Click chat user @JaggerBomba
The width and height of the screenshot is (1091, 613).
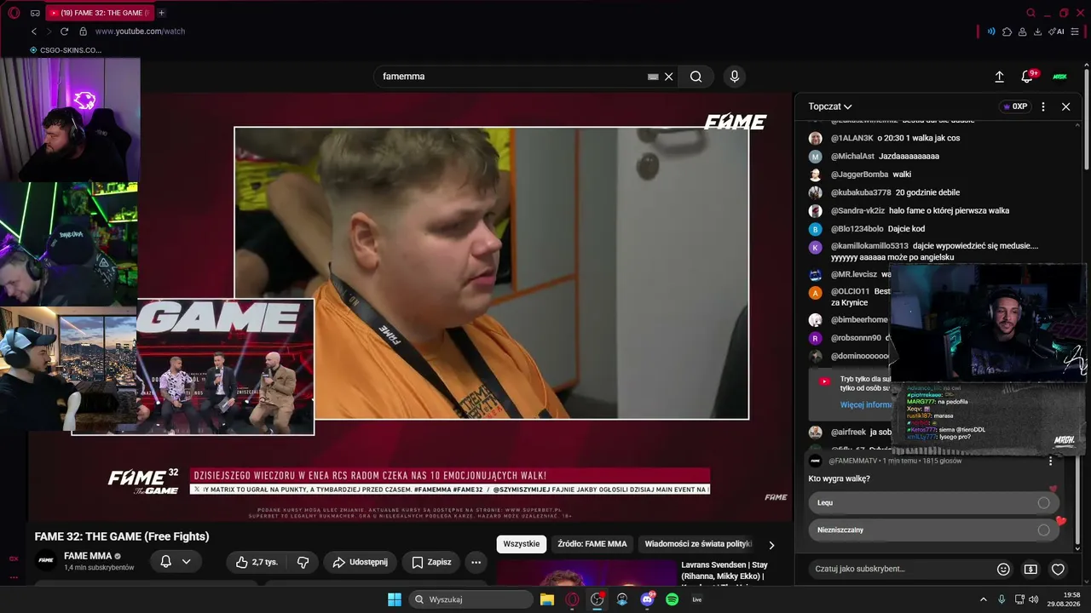click(859, 175)
